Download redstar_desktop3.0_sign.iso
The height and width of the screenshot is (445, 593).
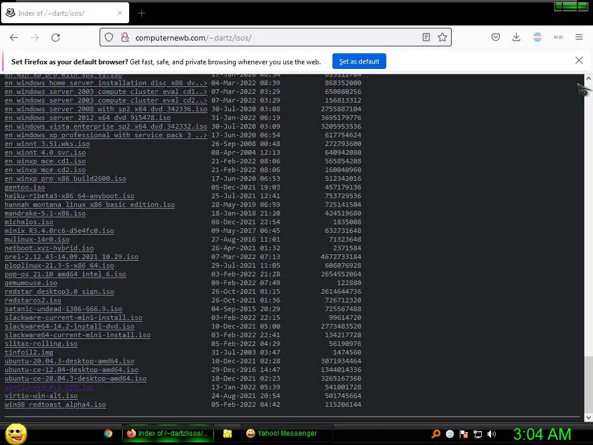[x=60, y=292]
